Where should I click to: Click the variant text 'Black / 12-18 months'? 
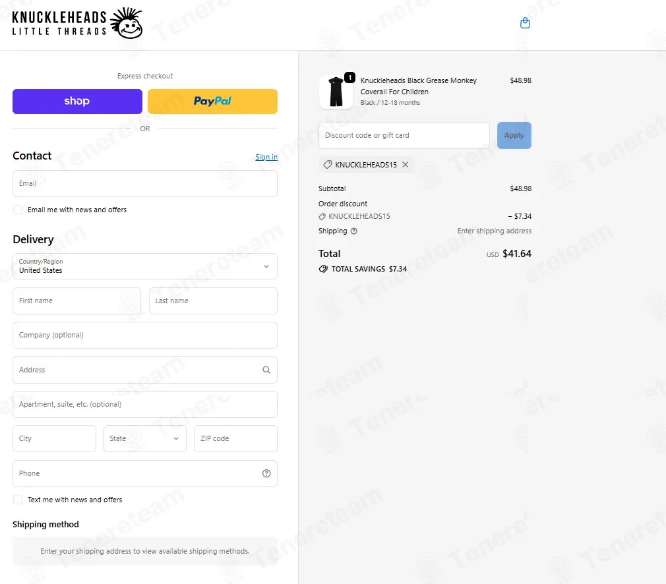(x=390, y=103)
